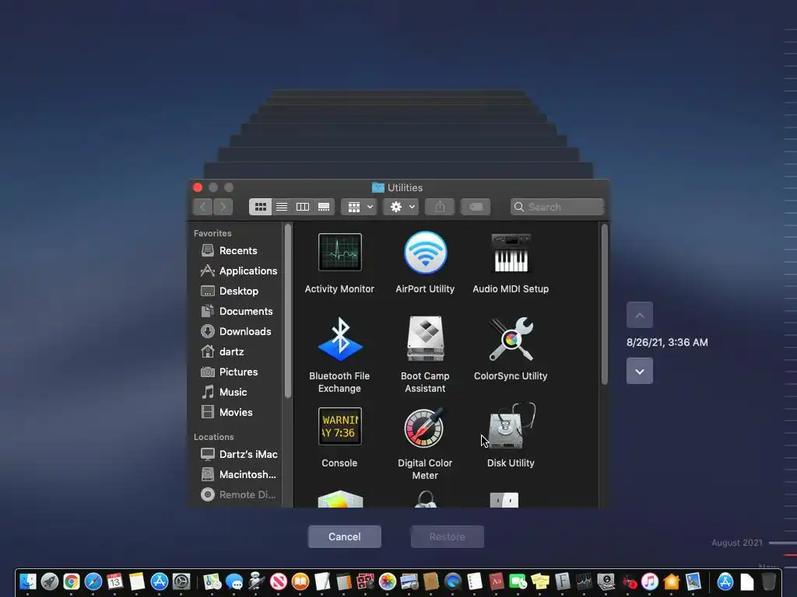The height and width of the screenshot is (597, 797).
Task: Select the Digital Color Meter icon
Action: [x=424, y=428]
